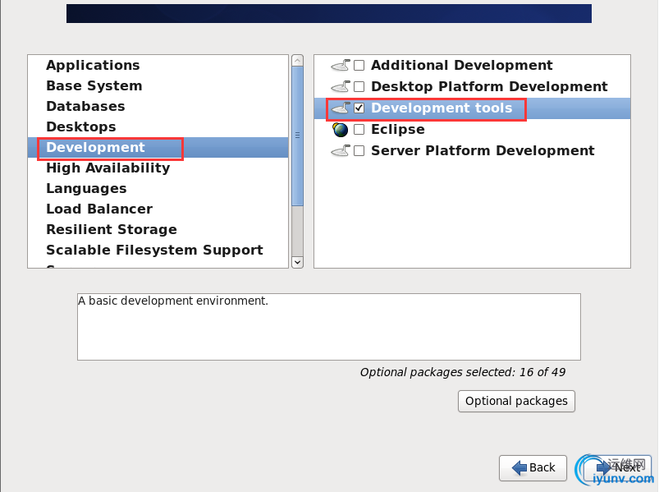Uncheck the Development tools checkbox
659x492 pixels.
point(359,108)
